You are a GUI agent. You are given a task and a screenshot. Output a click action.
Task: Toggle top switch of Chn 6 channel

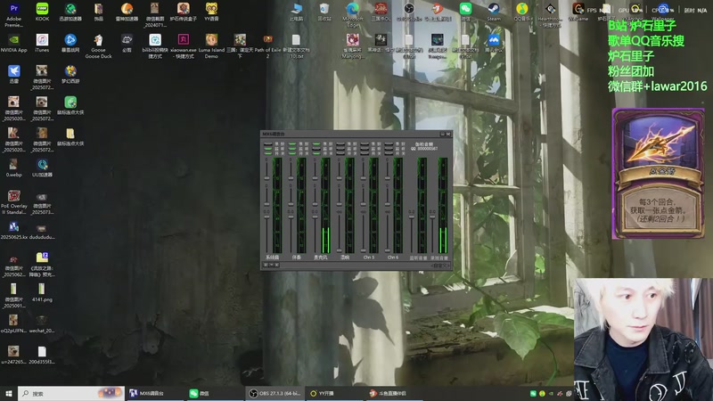point(389,143)
